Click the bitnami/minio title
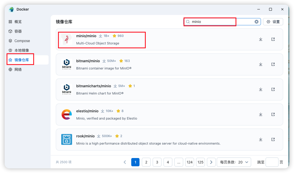 (x=88, y=61)
